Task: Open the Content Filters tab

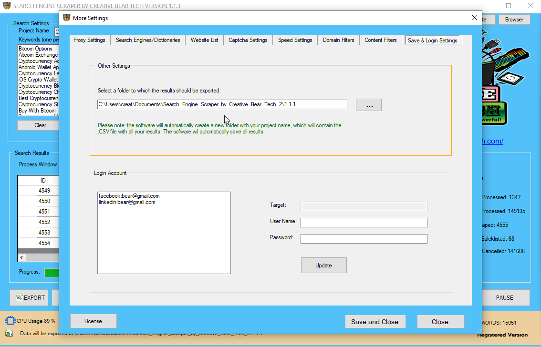Action: tap(380, 41)
